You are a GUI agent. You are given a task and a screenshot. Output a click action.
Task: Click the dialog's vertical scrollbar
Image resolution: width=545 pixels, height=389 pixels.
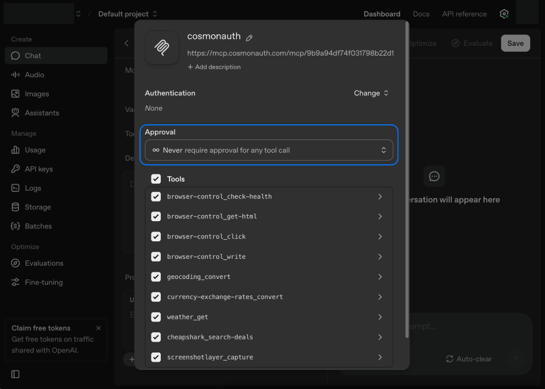point(407,181)
